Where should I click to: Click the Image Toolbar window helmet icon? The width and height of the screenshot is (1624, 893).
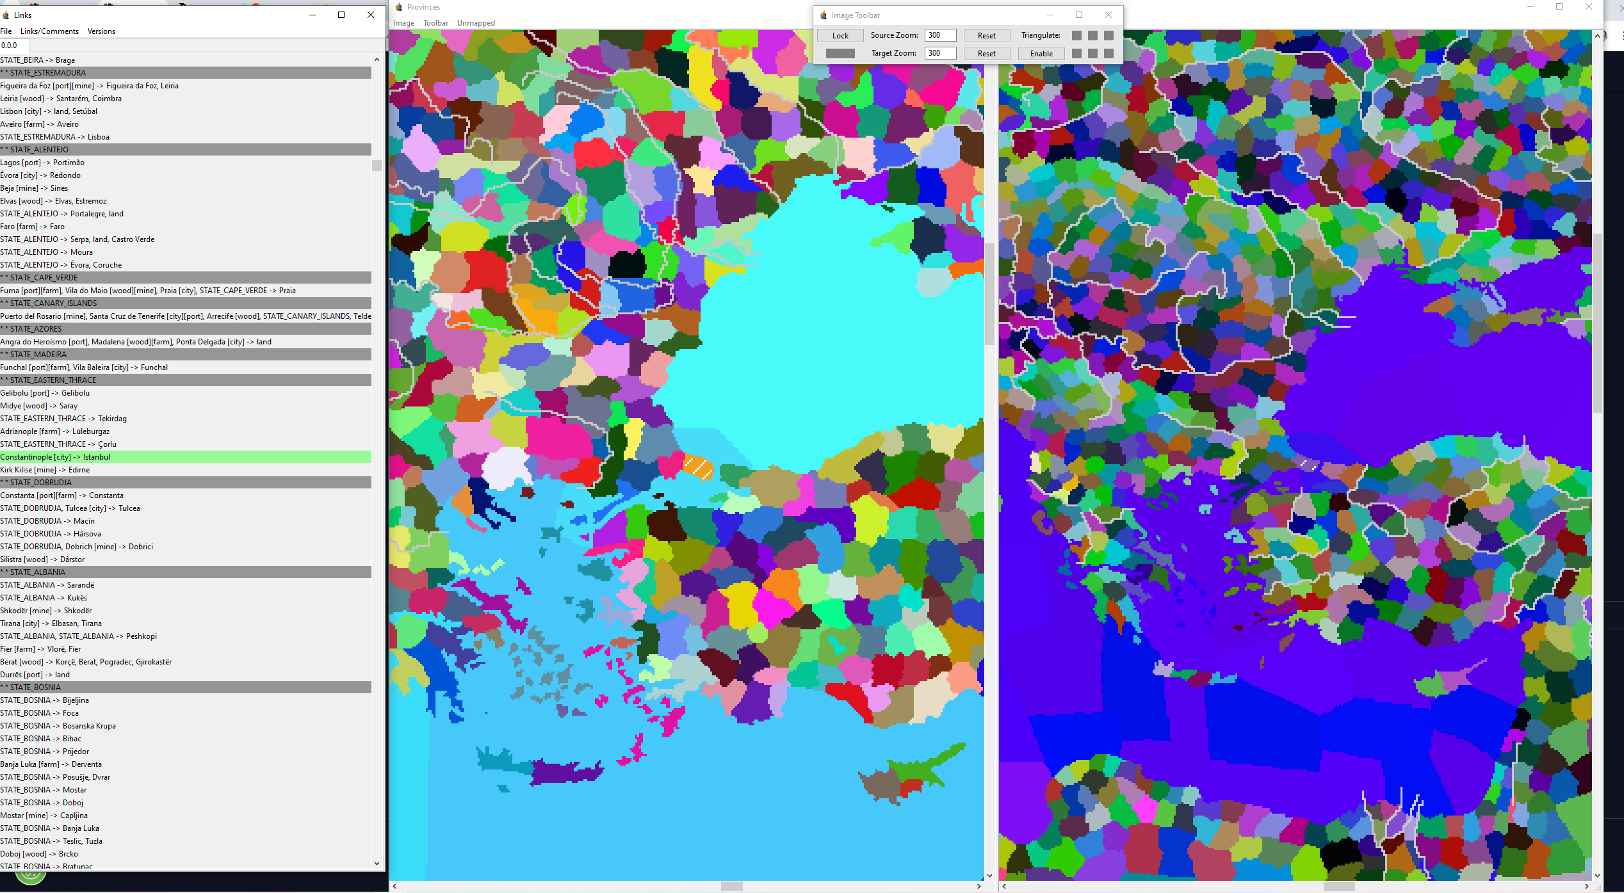click(824, 15)
